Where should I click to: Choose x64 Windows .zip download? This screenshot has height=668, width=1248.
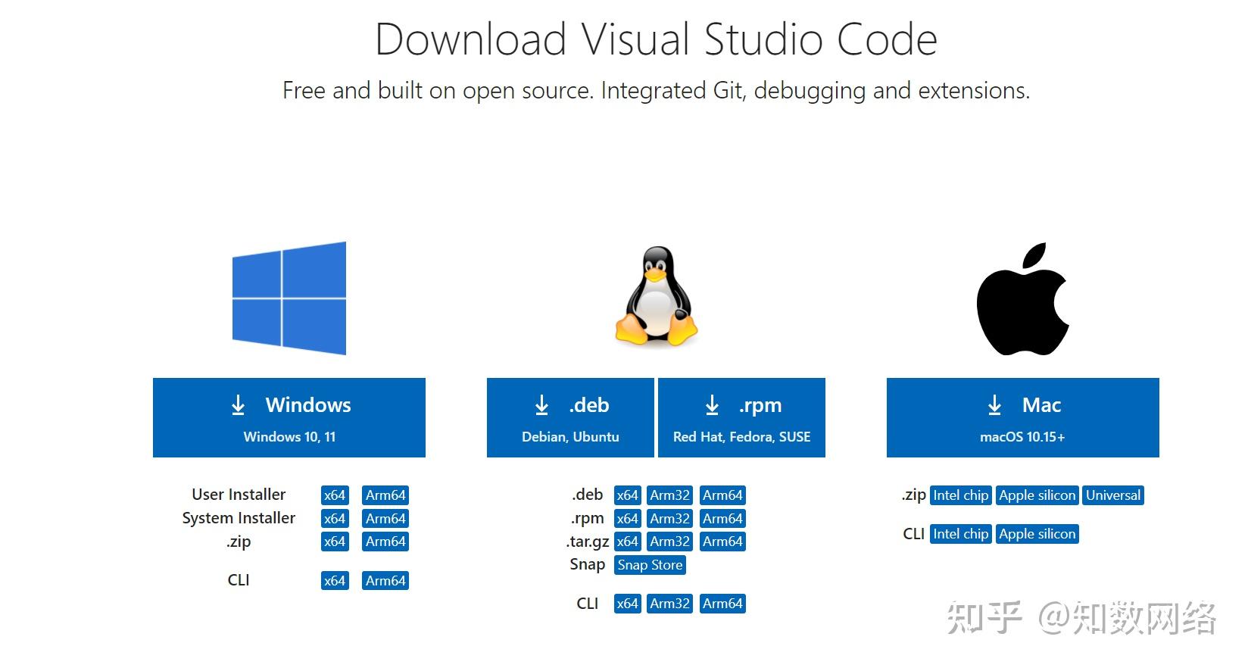pyautogui.click(x=335, y=542)
